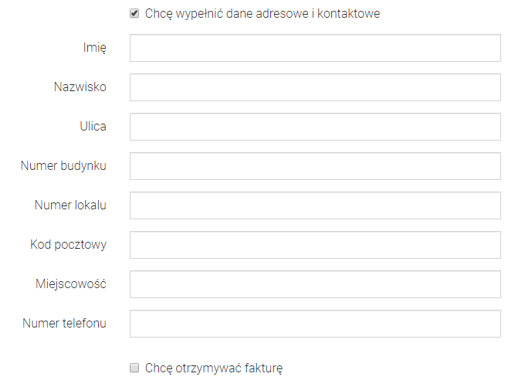Click the 'Chcę otrzymywać fakturę' label text

click(x=214, y=368)
